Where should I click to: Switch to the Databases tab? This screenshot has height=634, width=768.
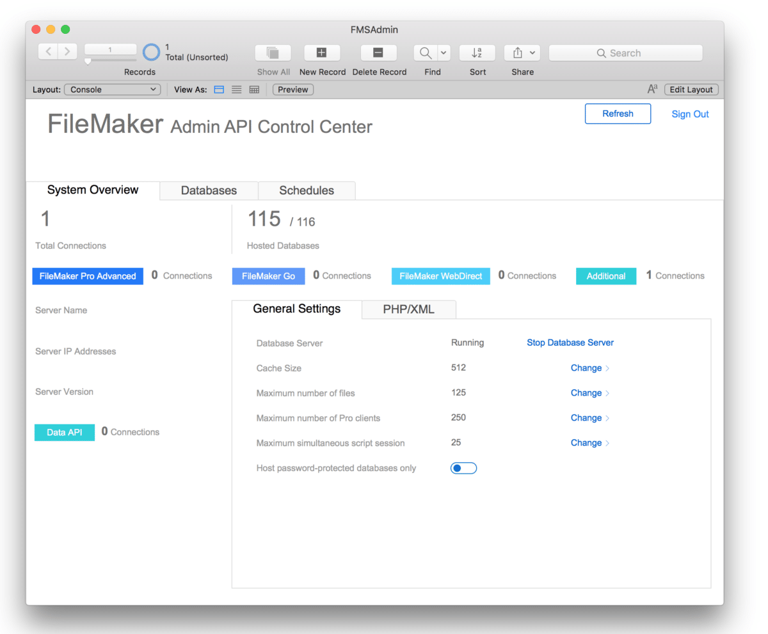pos(209,190)
